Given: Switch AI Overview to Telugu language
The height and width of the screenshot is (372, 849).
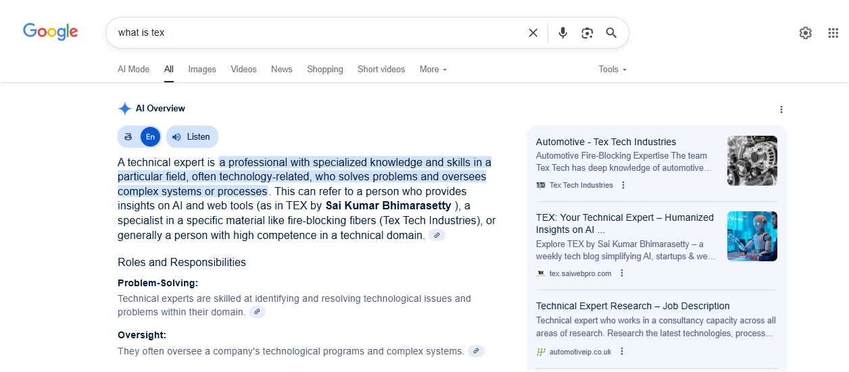Looking at the screenshot, I should pos(128,137).
